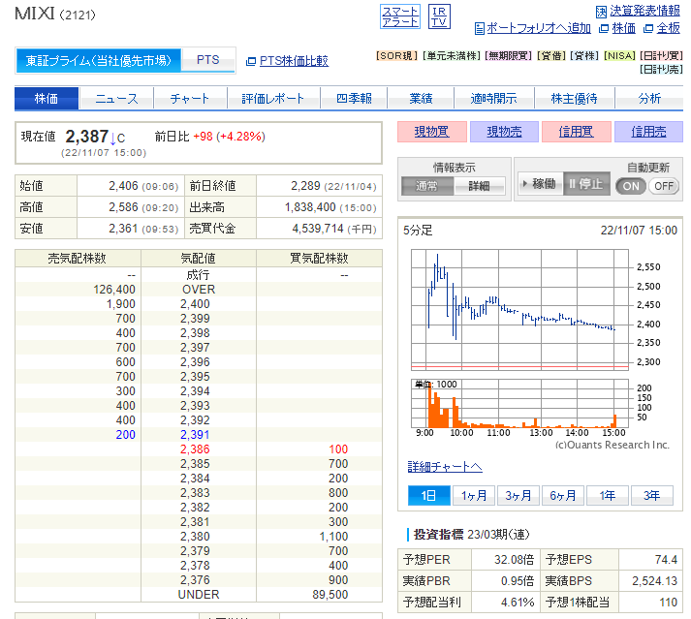Screen dimensions: 691x619
Task: Select 詳細 information display mode
Action: 479,186
